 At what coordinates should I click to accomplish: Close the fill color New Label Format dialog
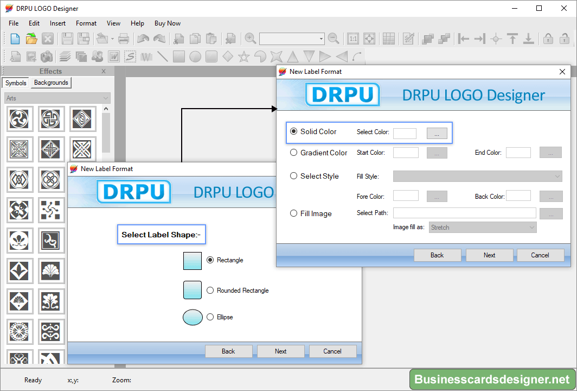(x=562, y=72)
